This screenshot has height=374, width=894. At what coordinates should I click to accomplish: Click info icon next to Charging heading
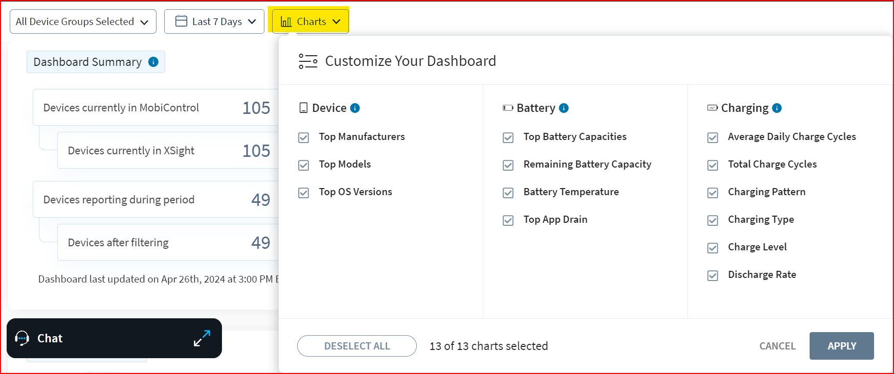(776, 108)
